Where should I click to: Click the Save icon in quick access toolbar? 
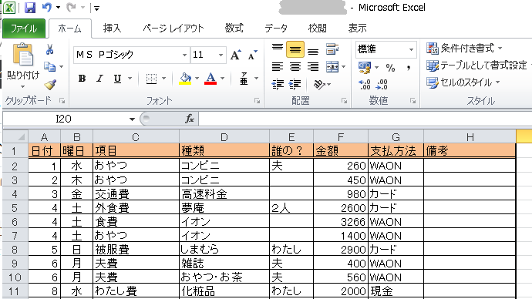tap(30, 8)
